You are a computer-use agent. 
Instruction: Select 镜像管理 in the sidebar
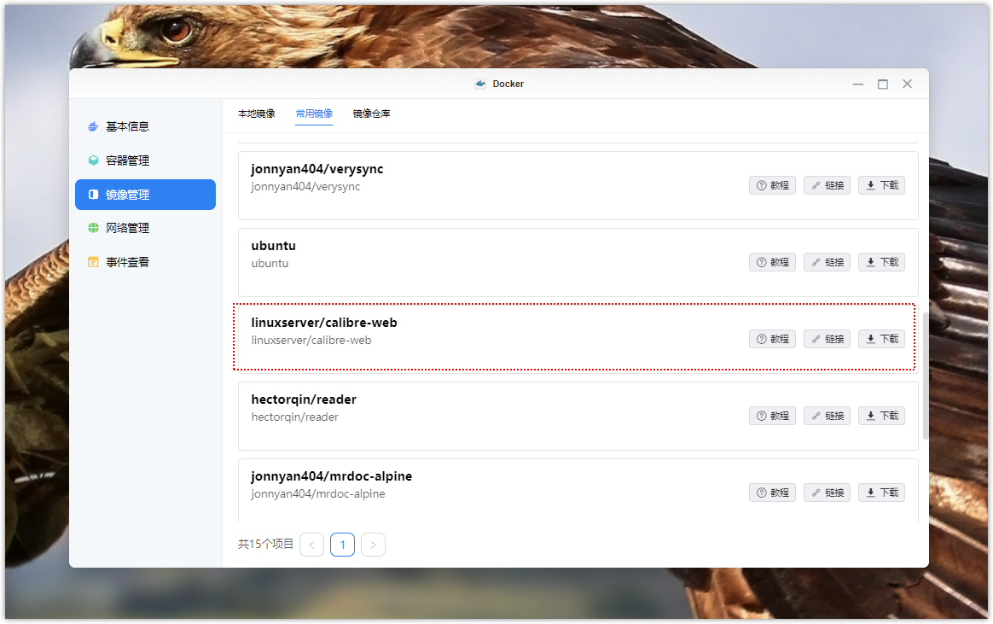[145, 195]
